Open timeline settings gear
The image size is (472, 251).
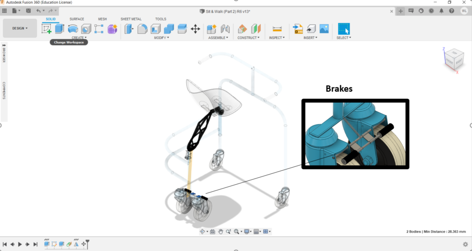(x=465, y=244)
